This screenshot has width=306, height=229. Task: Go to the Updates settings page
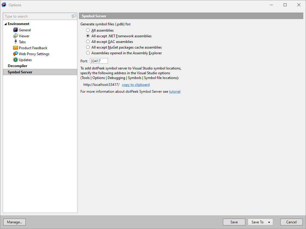pyautogui.click(x=25, y=60)
